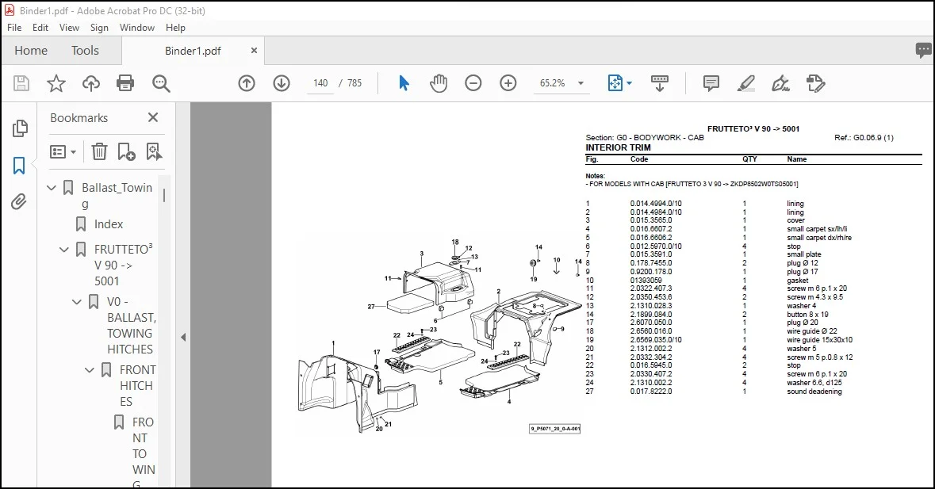Click the INTERIOR TRIM heading text
The image size is (935, 489).
[x=619, y=147]
